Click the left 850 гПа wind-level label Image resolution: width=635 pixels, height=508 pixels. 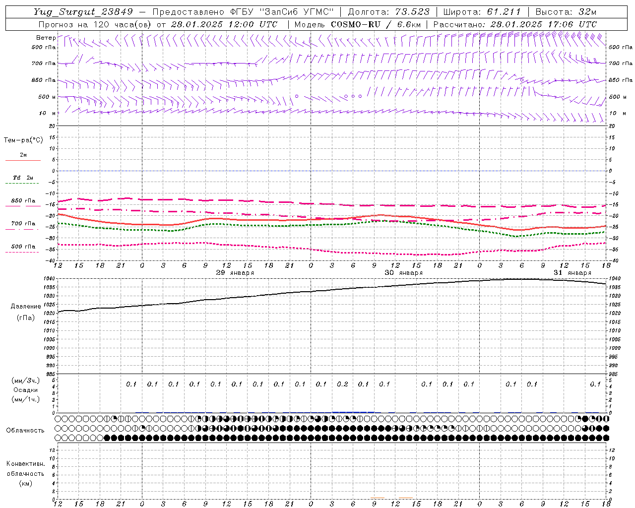tap(44, 80)
